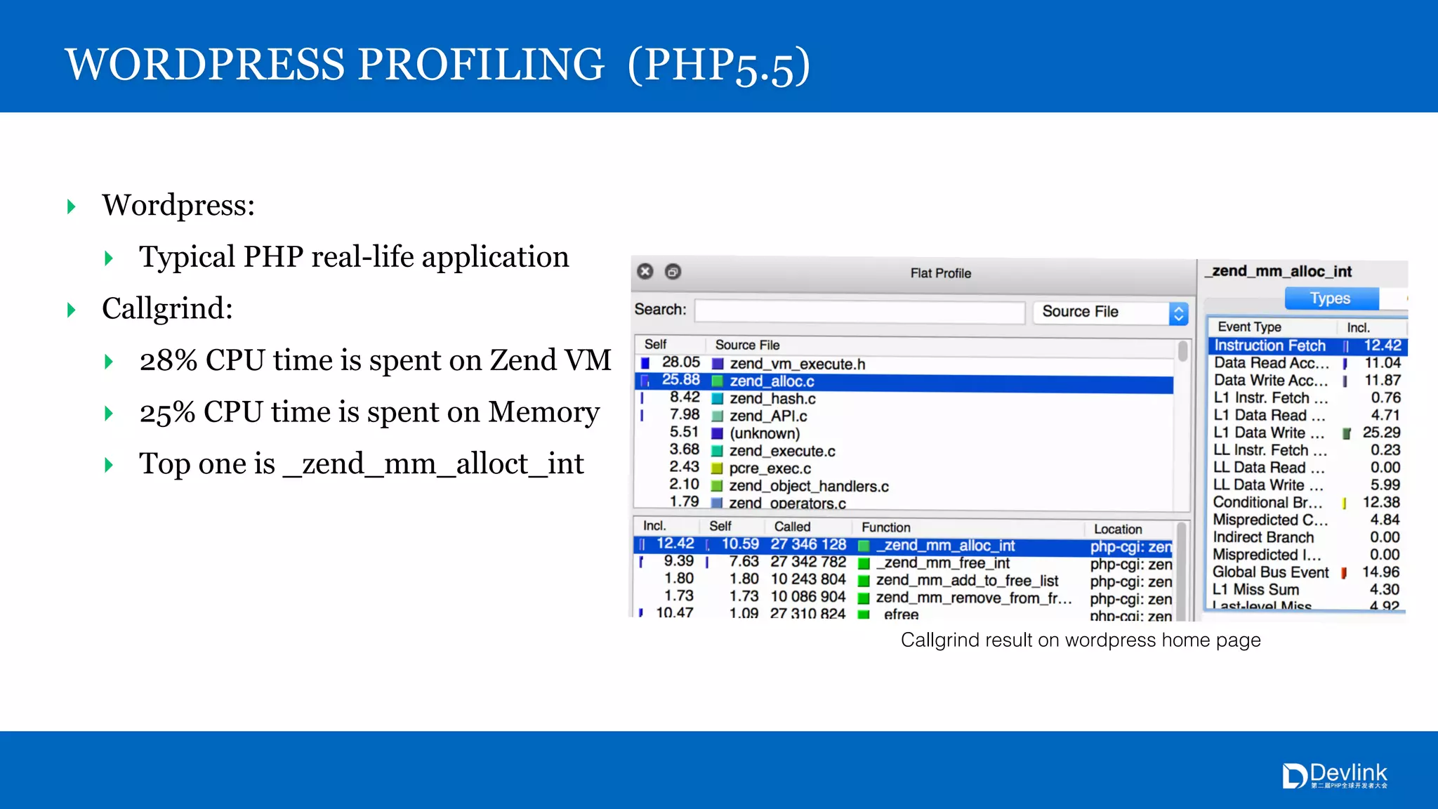Select the L1 Data Write … event row
The image size is (1438, 809).
pyautogui.click(x=1308, y=433)
